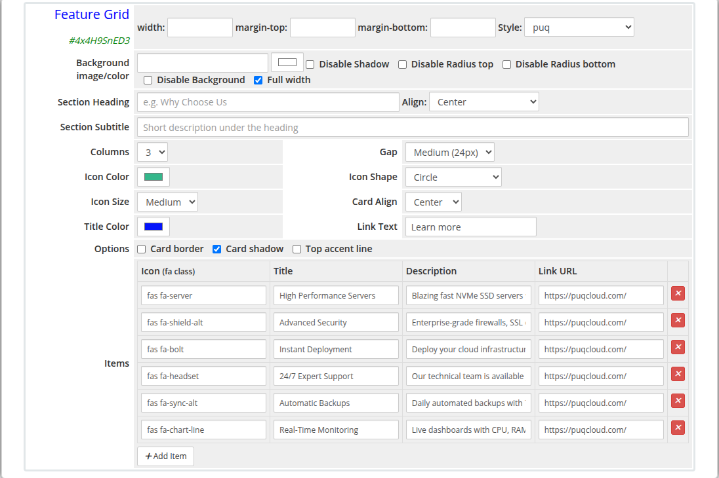Image resolution: width=719 pixels, height=478 pixels.
Task: Open the Columns dropdown
Action: pyautogui.click(x=152, y=151)
